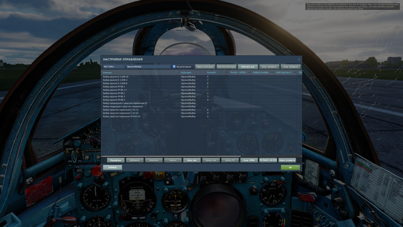Select row 'Выбор средства поражения С-24 1-2'
This screenshot has width=403, height=227.
point(201,110)
